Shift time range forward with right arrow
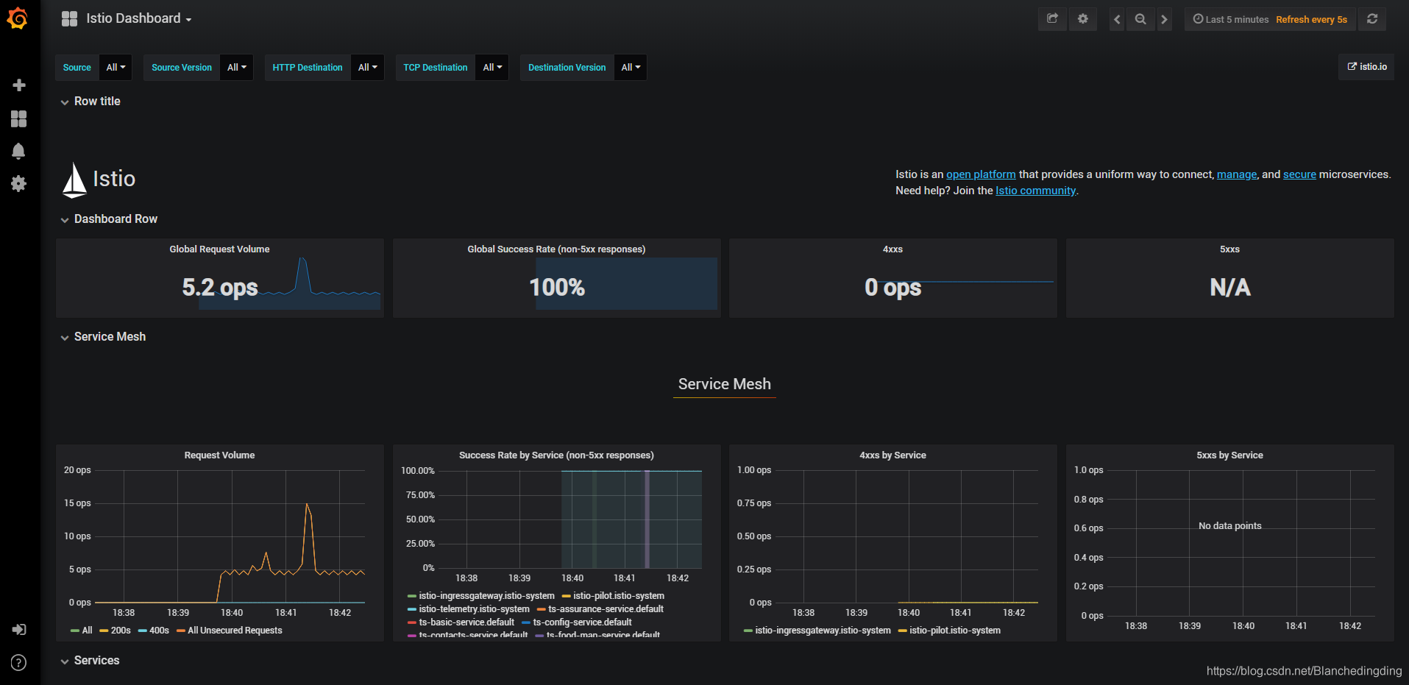This screenshot has width=1409, height=685. (x=1164, y=19)
